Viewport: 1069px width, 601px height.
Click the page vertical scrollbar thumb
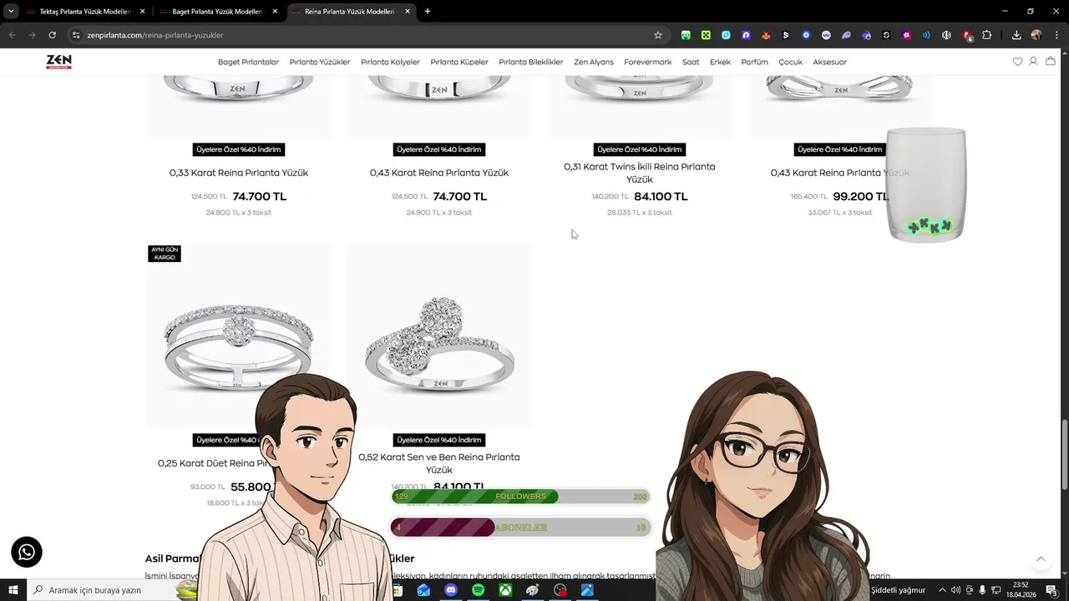click(1065, 455)
